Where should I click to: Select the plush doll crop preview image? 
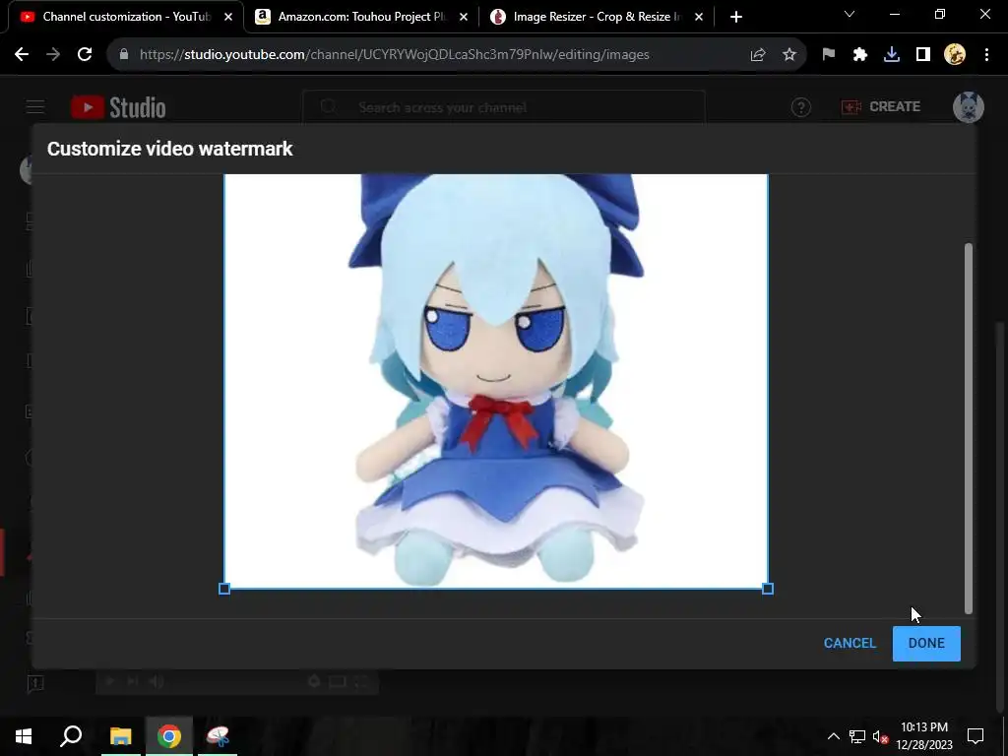496,381
